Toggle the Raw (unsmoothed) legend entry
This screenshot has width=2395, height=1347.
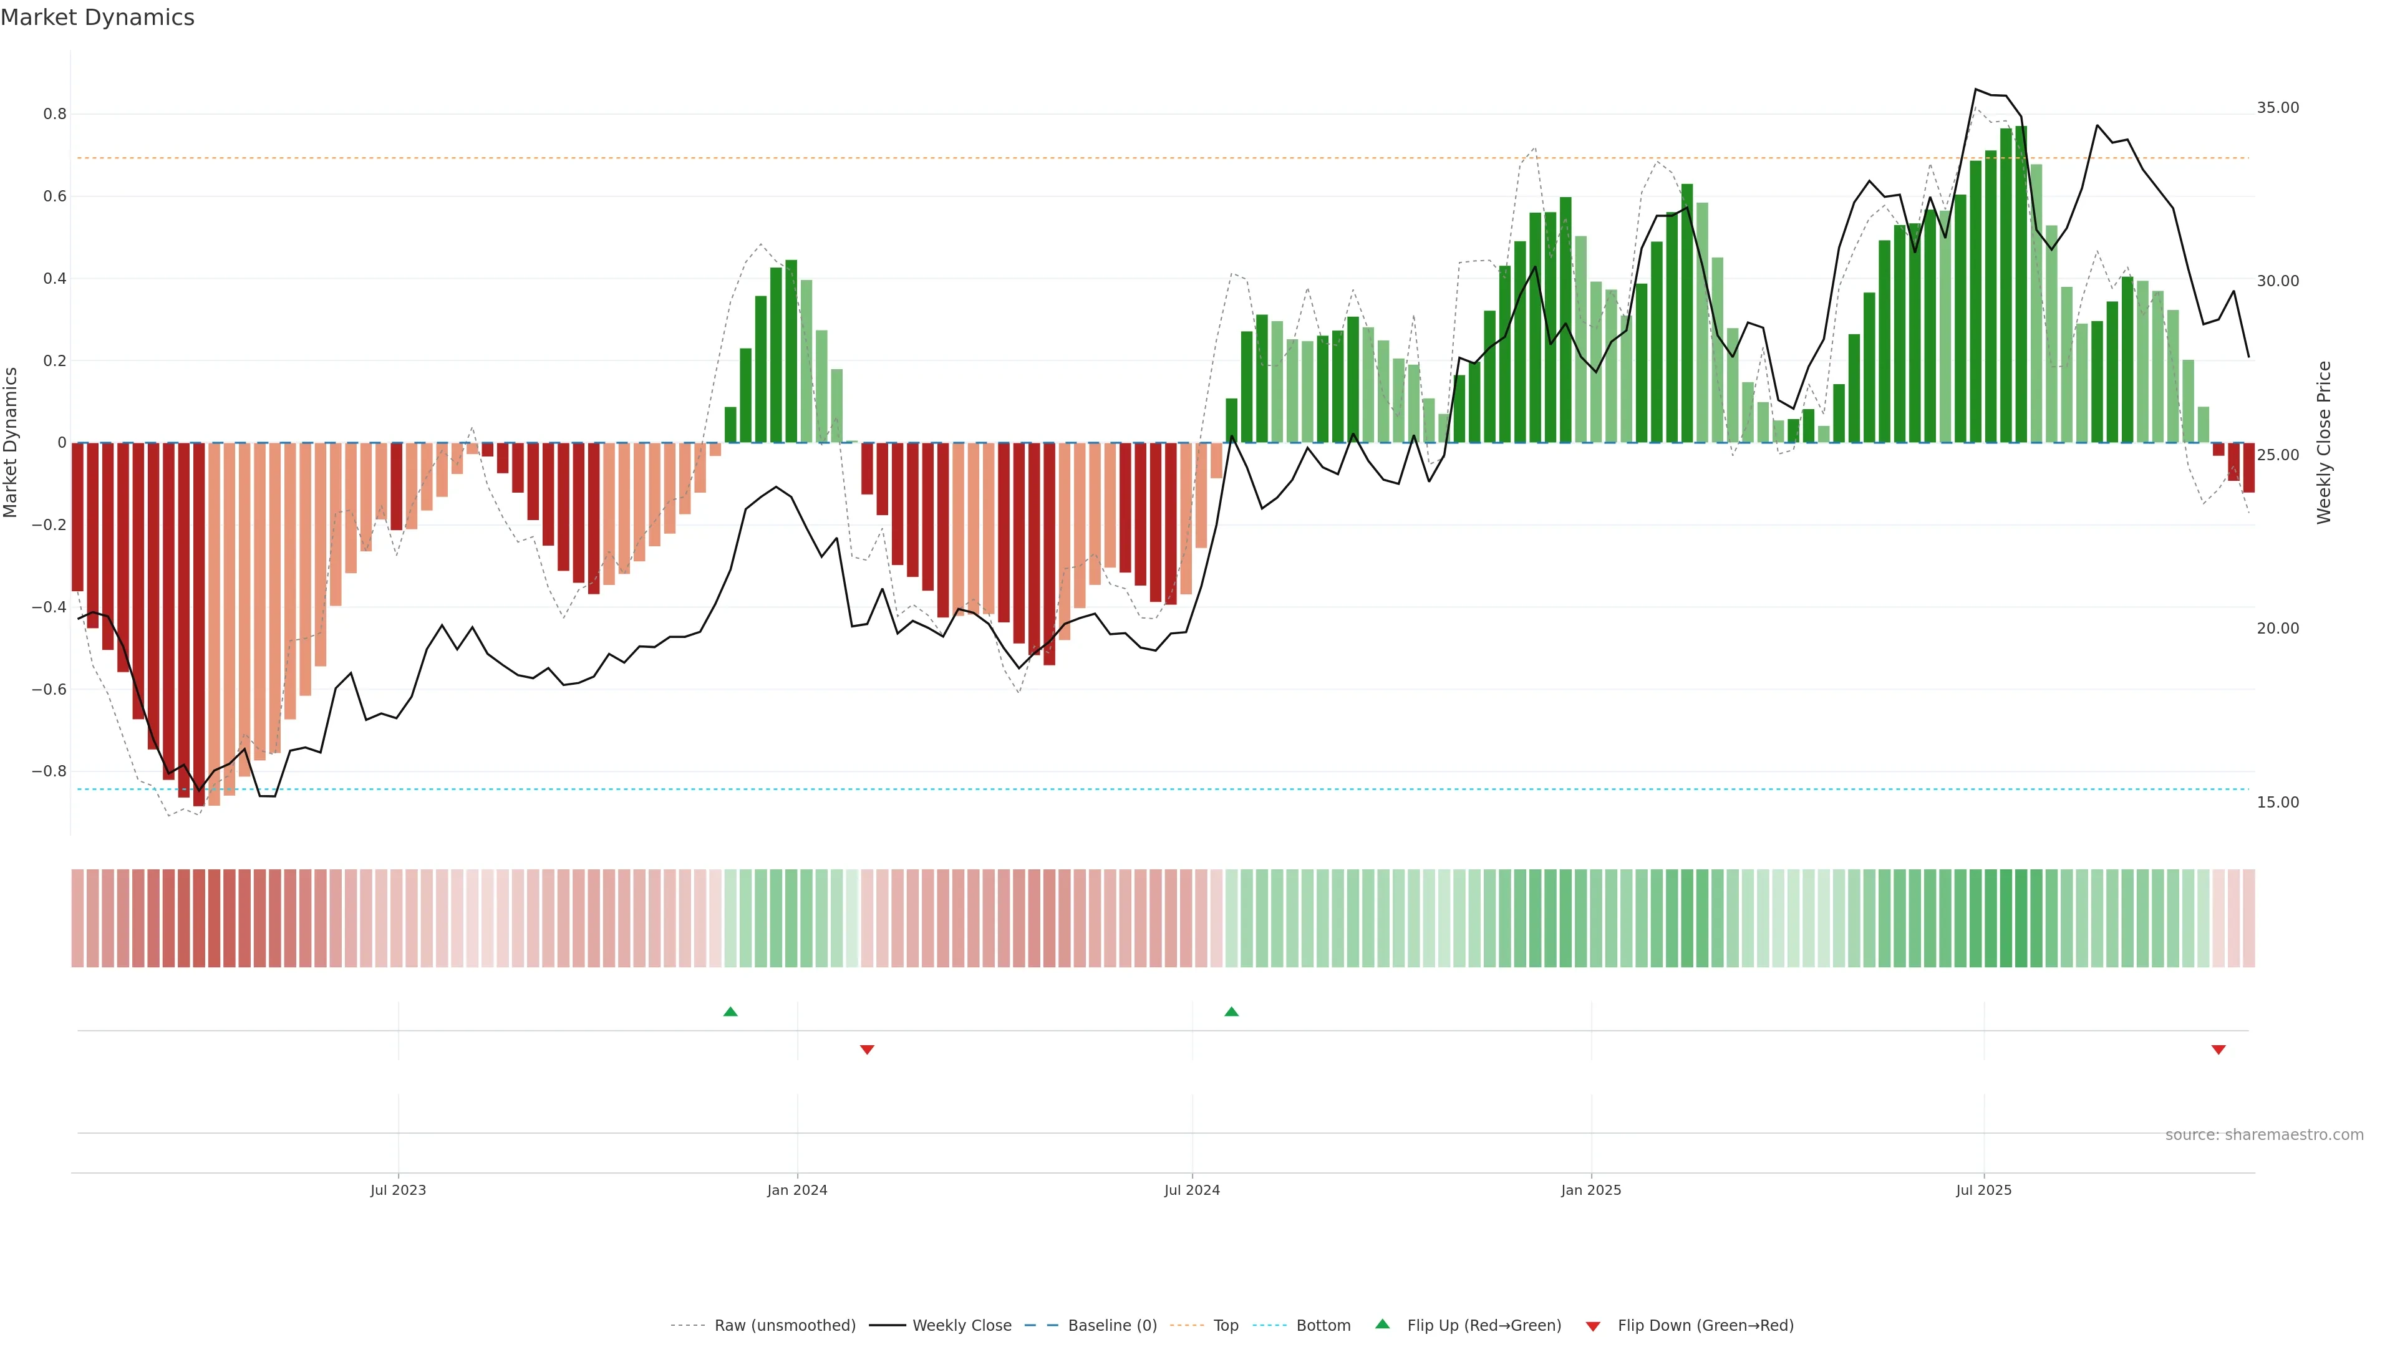785,1325
